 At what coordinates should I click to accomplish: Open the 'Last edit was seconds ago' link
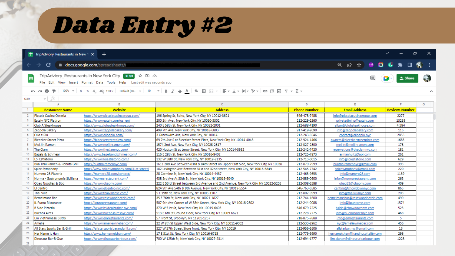(x=151, y=83)
